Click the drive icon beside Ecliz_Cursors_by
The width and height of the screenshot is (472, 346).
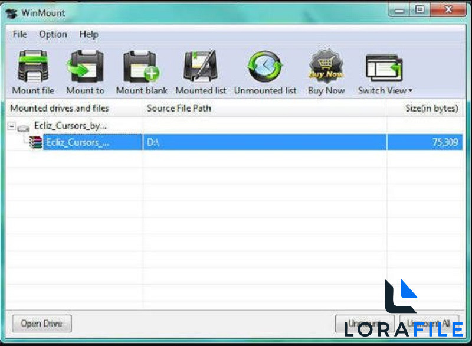23,128
